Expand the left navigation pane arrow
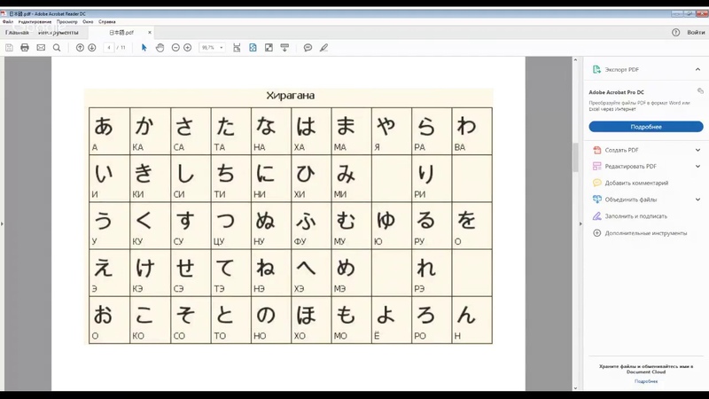 [2, 223]
